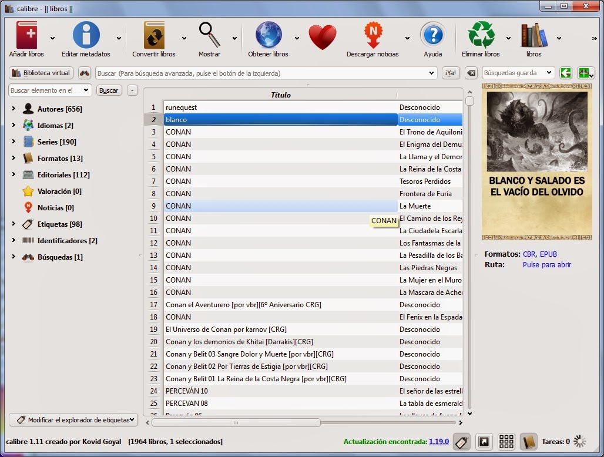Select the runequest book row
The height and width of the screenshot is (457, 604).
click(x=280, y=107)
